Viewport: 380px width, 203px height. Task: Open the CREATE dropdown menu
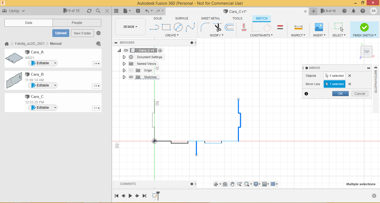[172, 35]
